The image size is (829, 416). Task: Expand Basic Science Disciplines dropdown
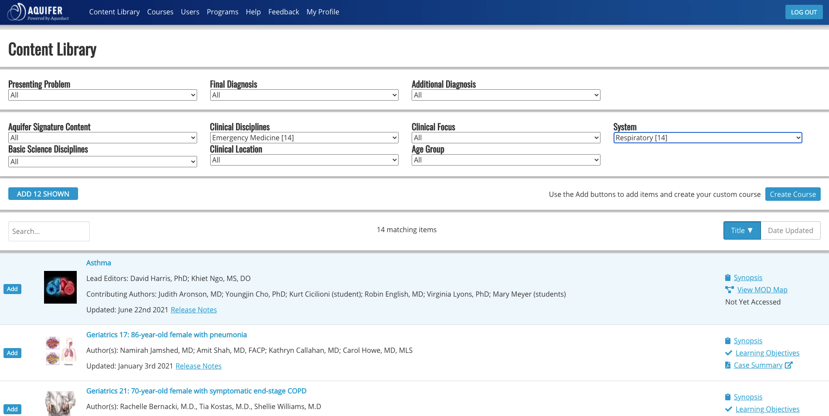102,162
